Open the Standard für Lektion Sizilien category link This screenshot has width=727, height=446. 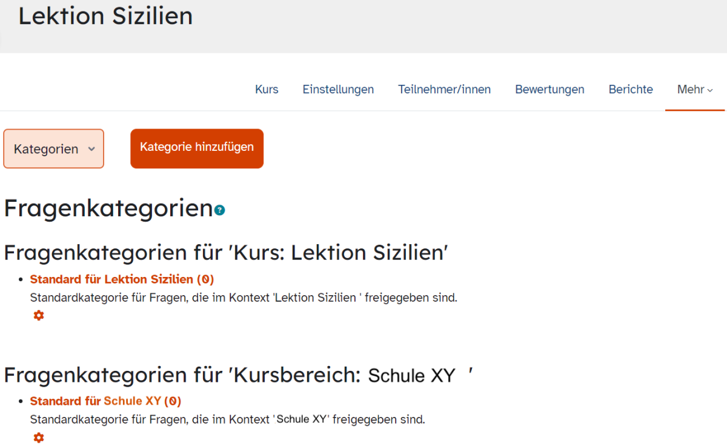[122, 279]
